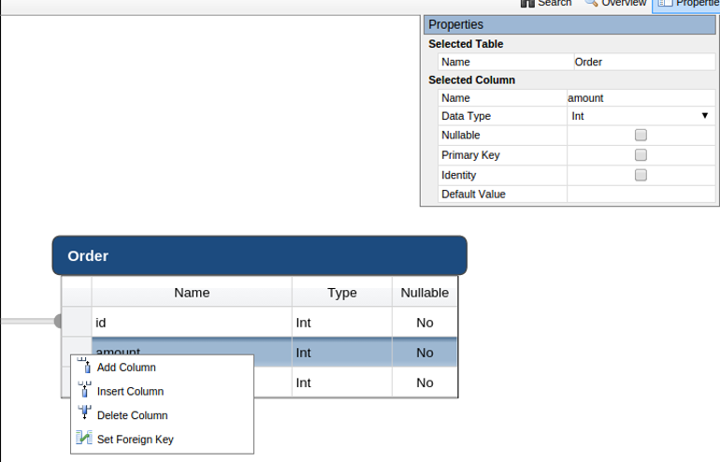Click the Properties panel header
The image size is (720, 462).
(x=569, y=25)
